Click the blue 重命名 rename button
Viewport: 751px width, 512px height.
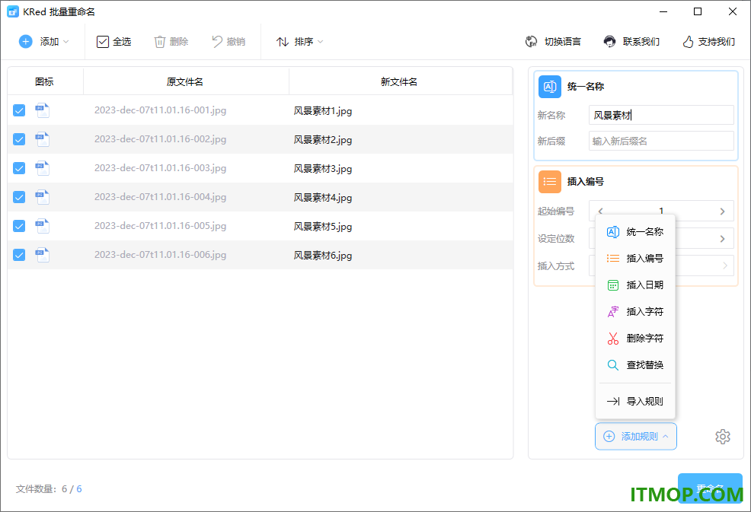click(x=710, y=488)
